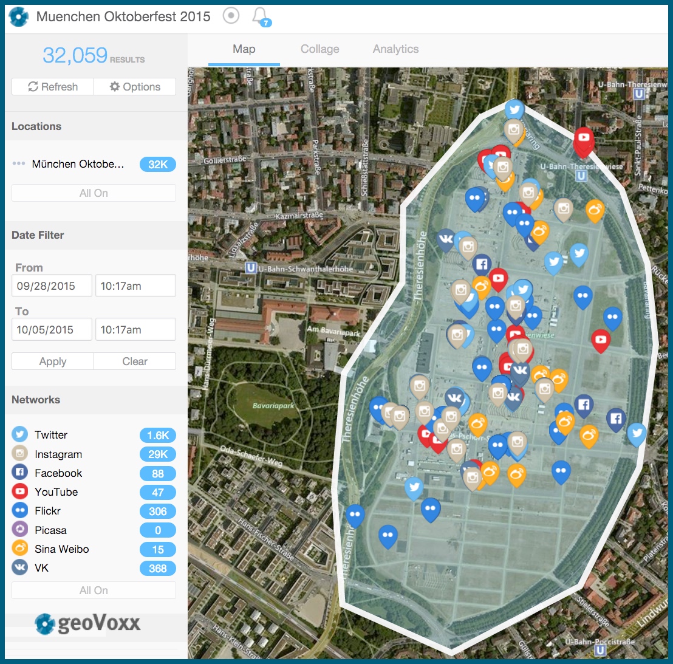
Task: Click the Flickr network icon in the sidebar
Action: click(x=20, y=510)
